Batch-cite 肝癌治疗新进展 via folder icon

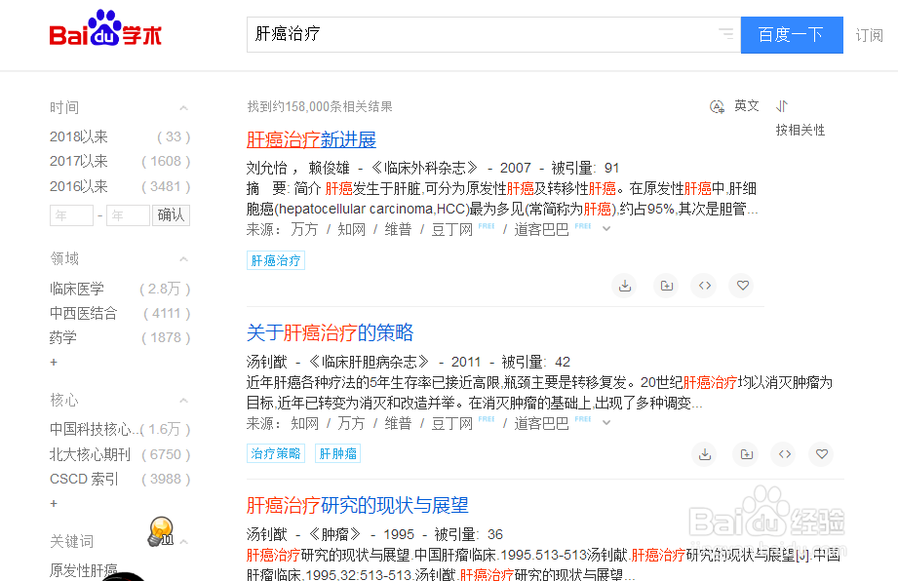666,286
